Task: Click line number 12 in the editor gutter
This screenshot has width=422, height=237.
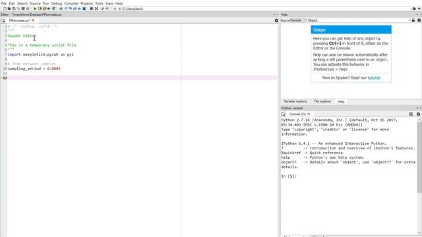Action: [5, 78]
